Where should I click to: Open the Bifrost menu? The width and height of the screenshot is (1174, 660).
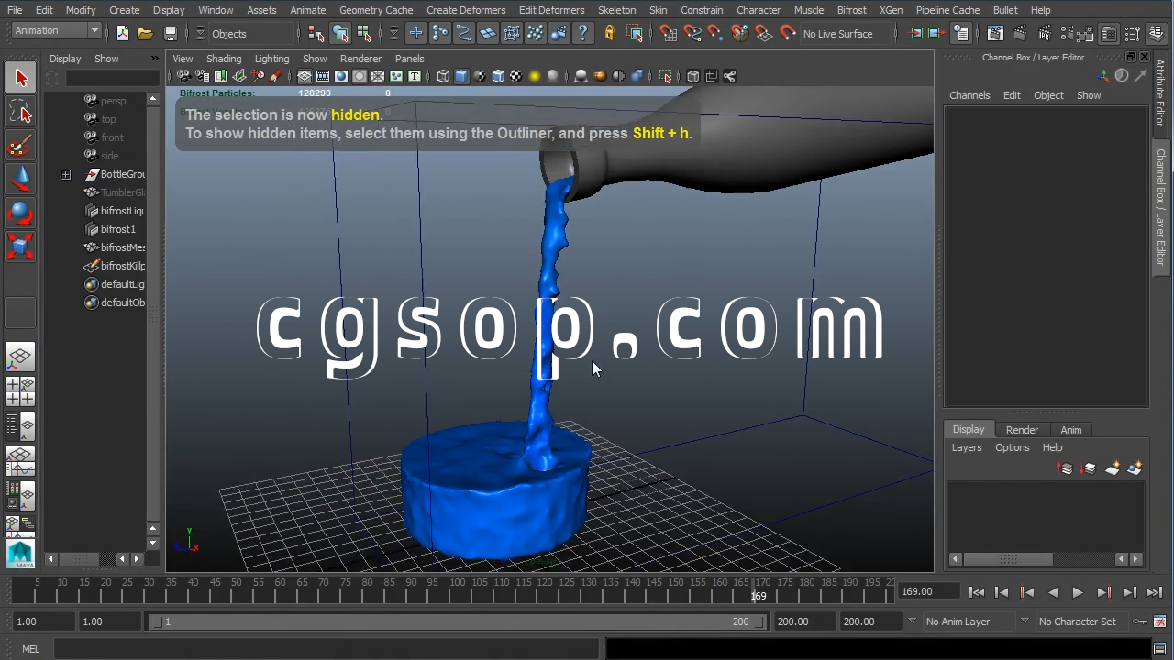tap(852, 10)
